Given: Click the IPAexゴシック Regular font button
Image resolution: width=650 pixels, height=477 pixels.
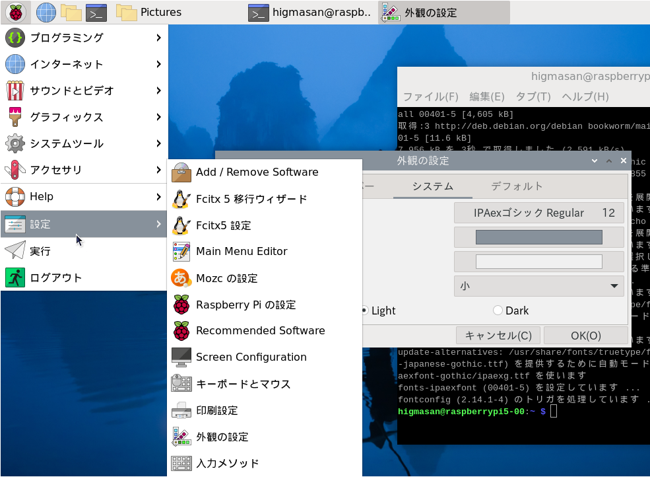Looking at the screenshot, I should (x=538, y=213).
